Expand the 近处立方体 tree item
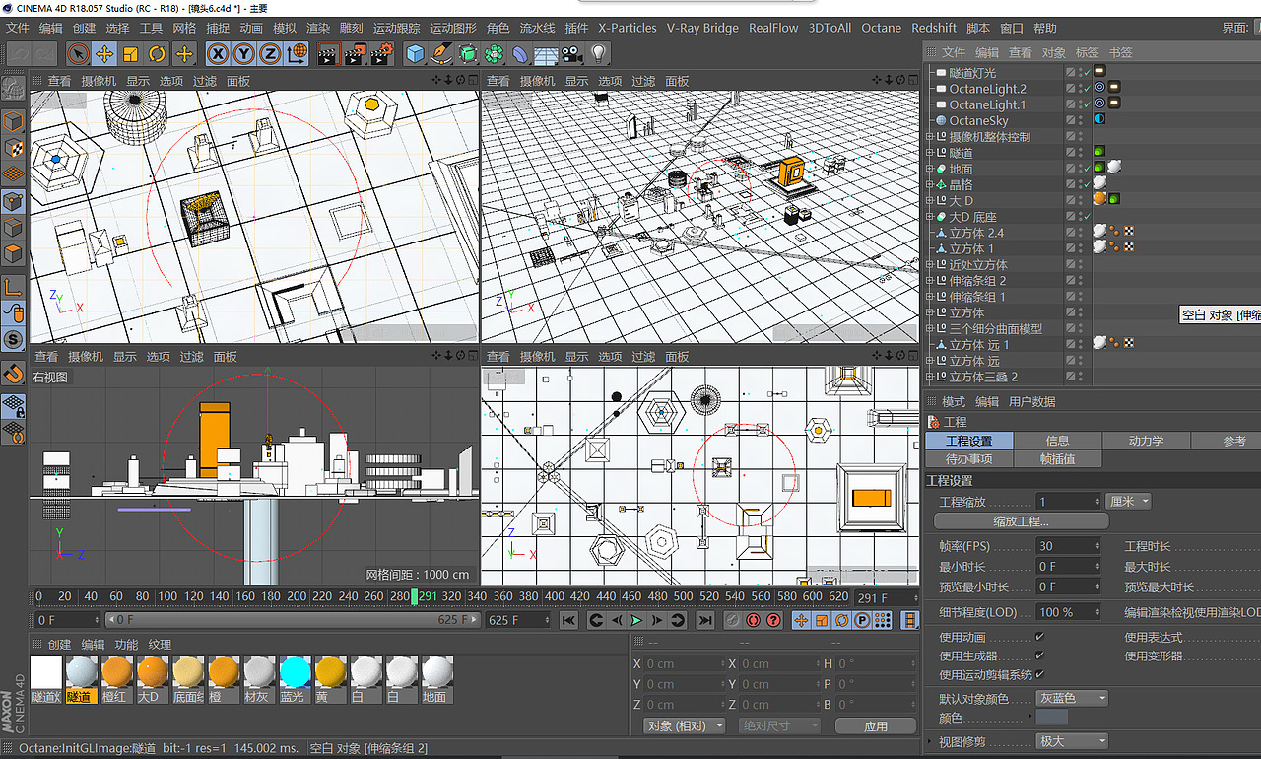 click(x=929, y=264)
